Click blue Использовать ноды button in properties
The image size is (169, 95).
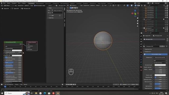click(156, 54)
